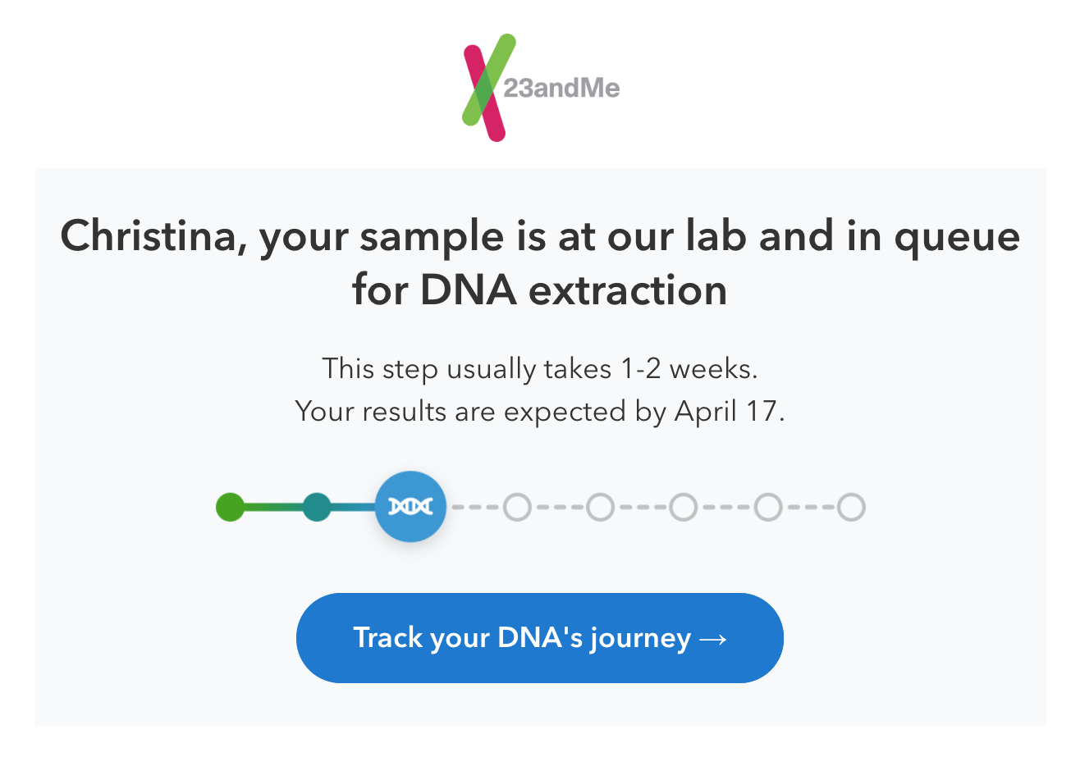Click the sample progress tracker

(x=540, y=507)
